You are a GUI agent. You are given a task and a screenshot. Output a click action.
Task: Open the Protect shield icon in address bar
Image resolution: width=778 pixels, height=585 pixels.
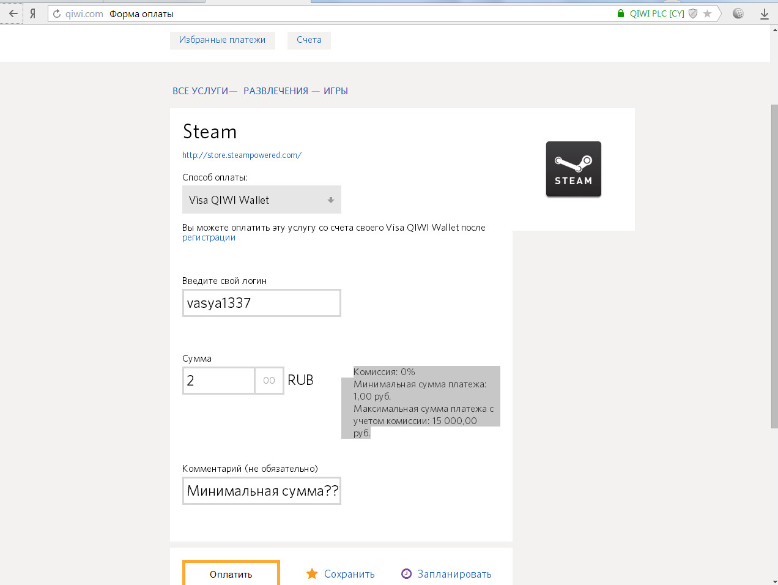point(693,13)
